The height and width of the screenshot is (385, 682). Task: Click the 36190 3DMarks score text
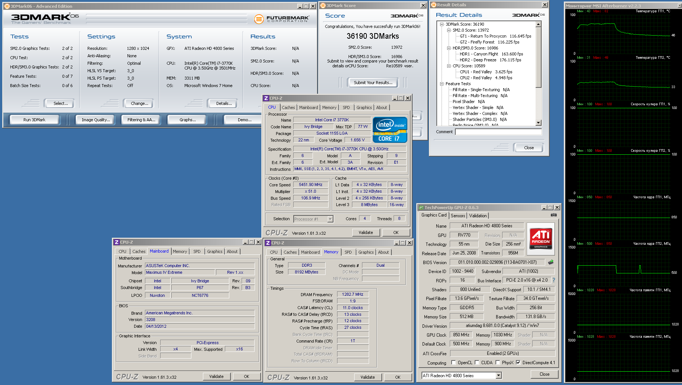click(373, 36)
